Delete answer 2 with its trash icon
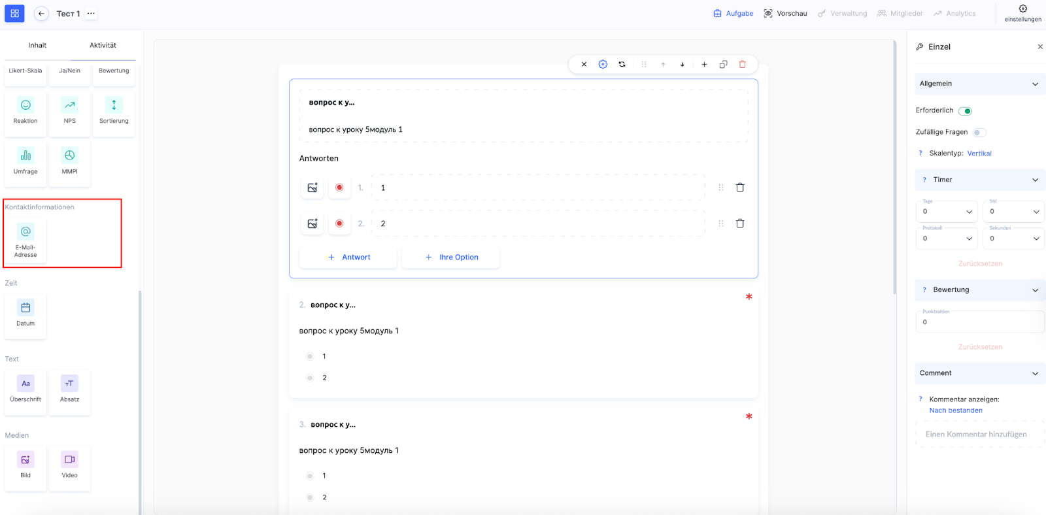Image resolution: width=1046 pixels, height=515 pixels. click(740, 224)
